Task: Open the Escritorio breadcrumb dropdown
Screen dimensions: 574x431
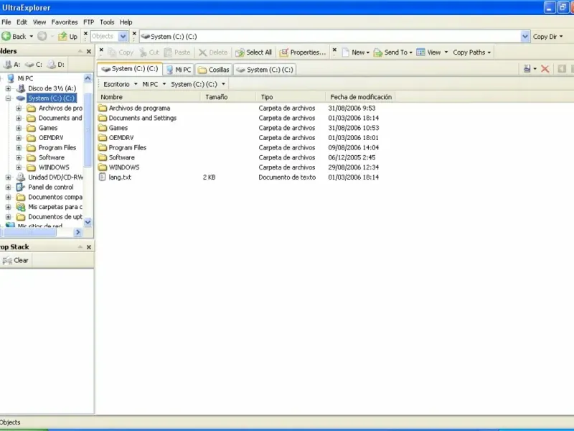Action: [x=136, y=84]
